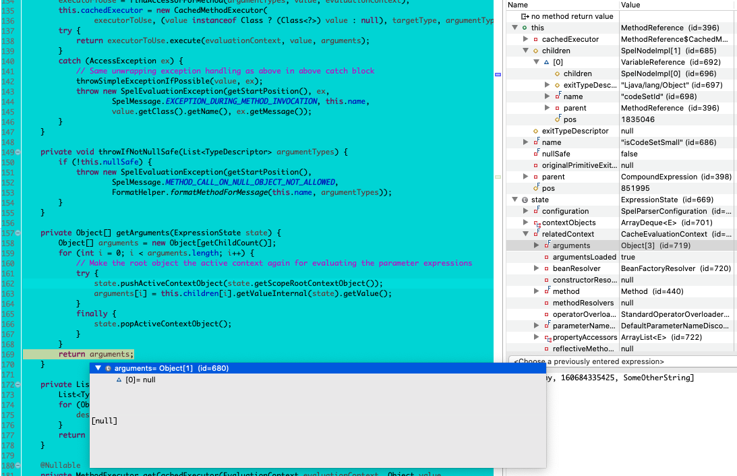737x476 pixels.
Task: Expand the beanResolver node
Action: tap(536, 268)
